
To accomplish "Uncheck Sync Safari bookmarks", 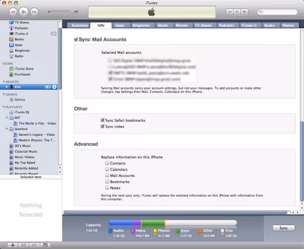I will pos(102,120).
